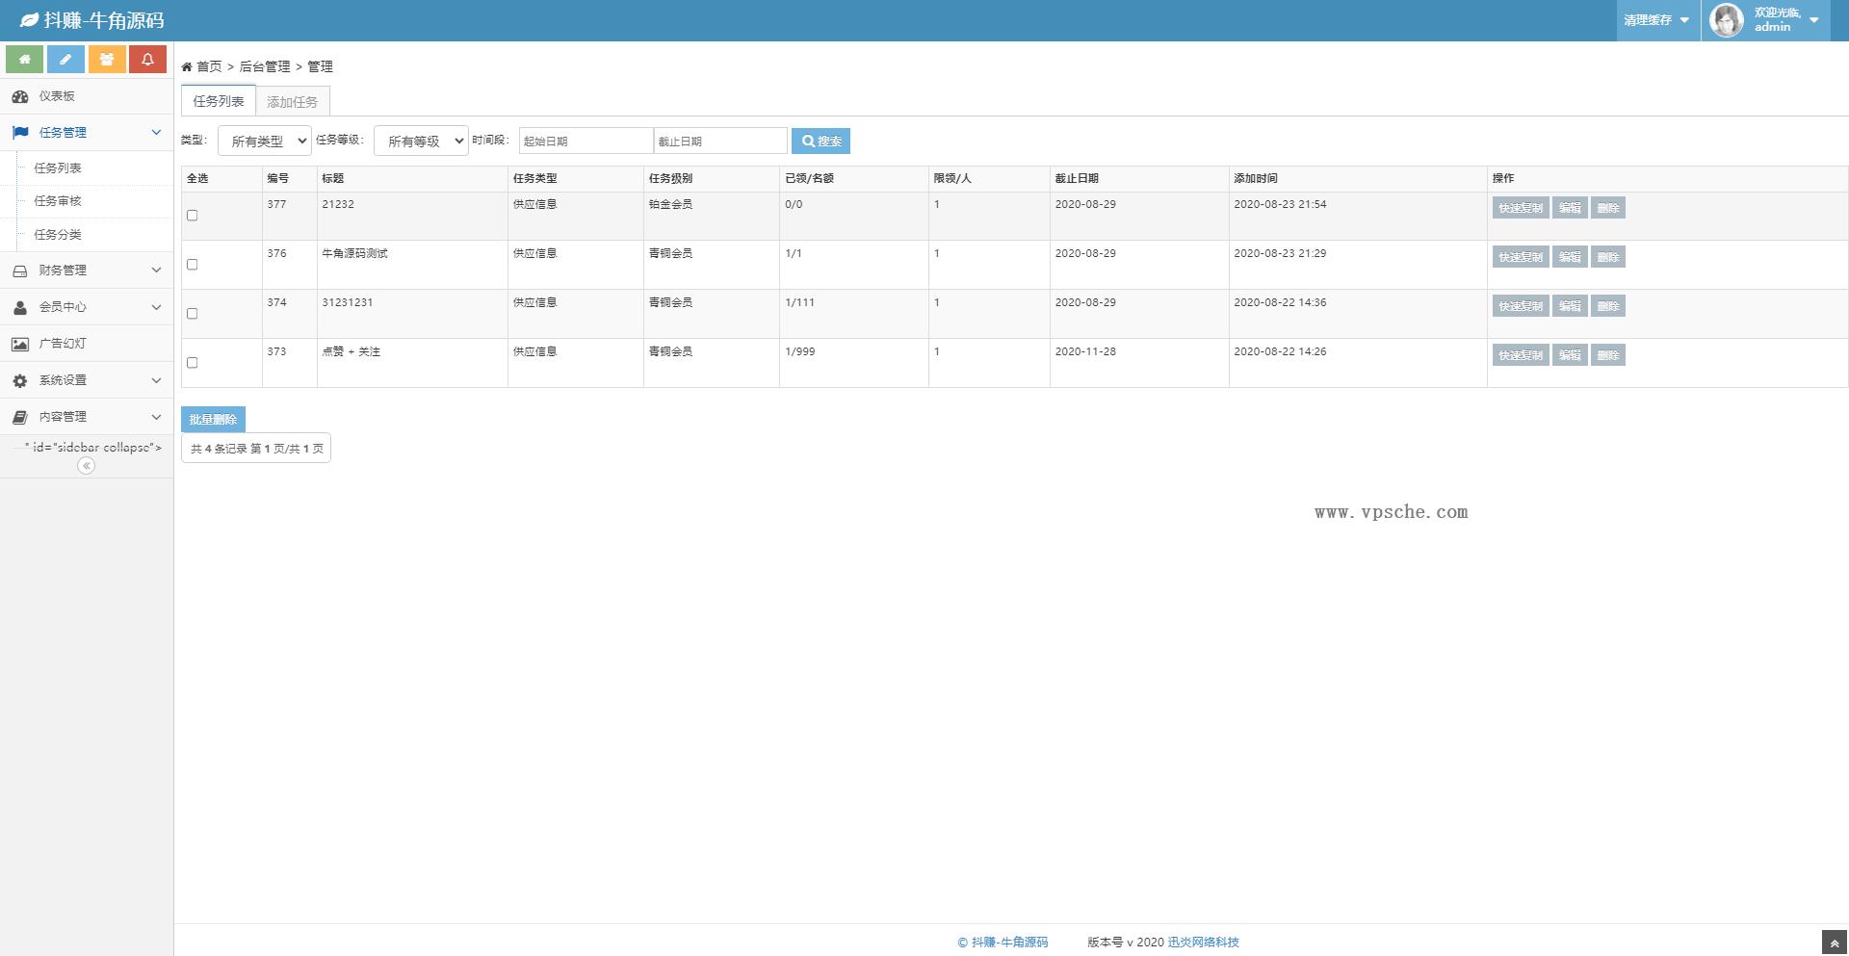The height and width of the screenshot is (956, 1849).
Task: Check the row checkbox for task 373
Action: click(193, 363)
